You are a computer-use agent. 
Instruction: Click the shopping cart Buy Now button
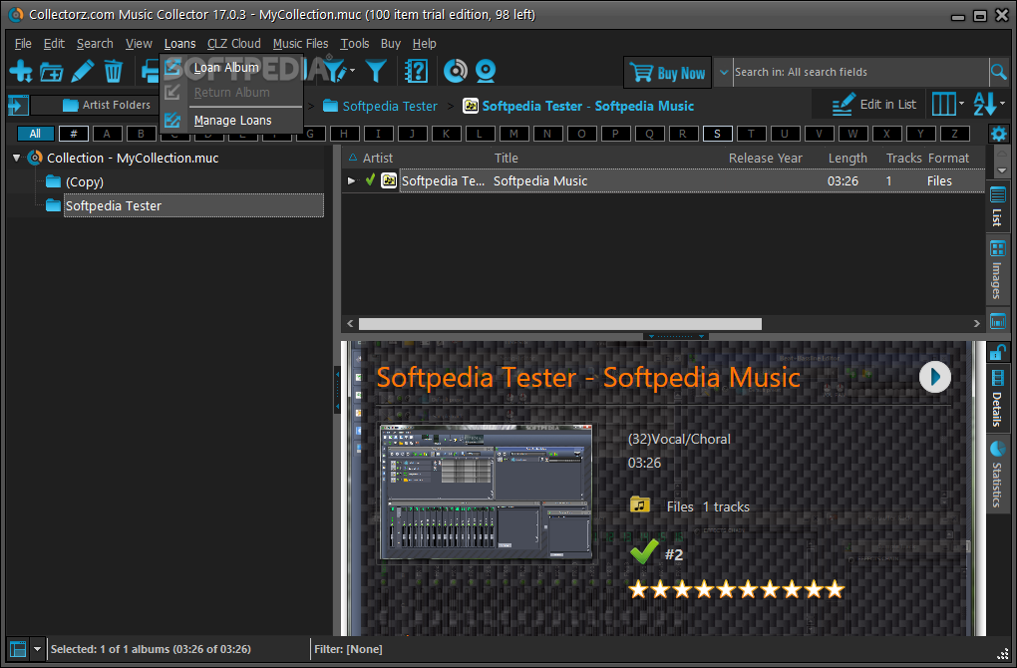667,72
